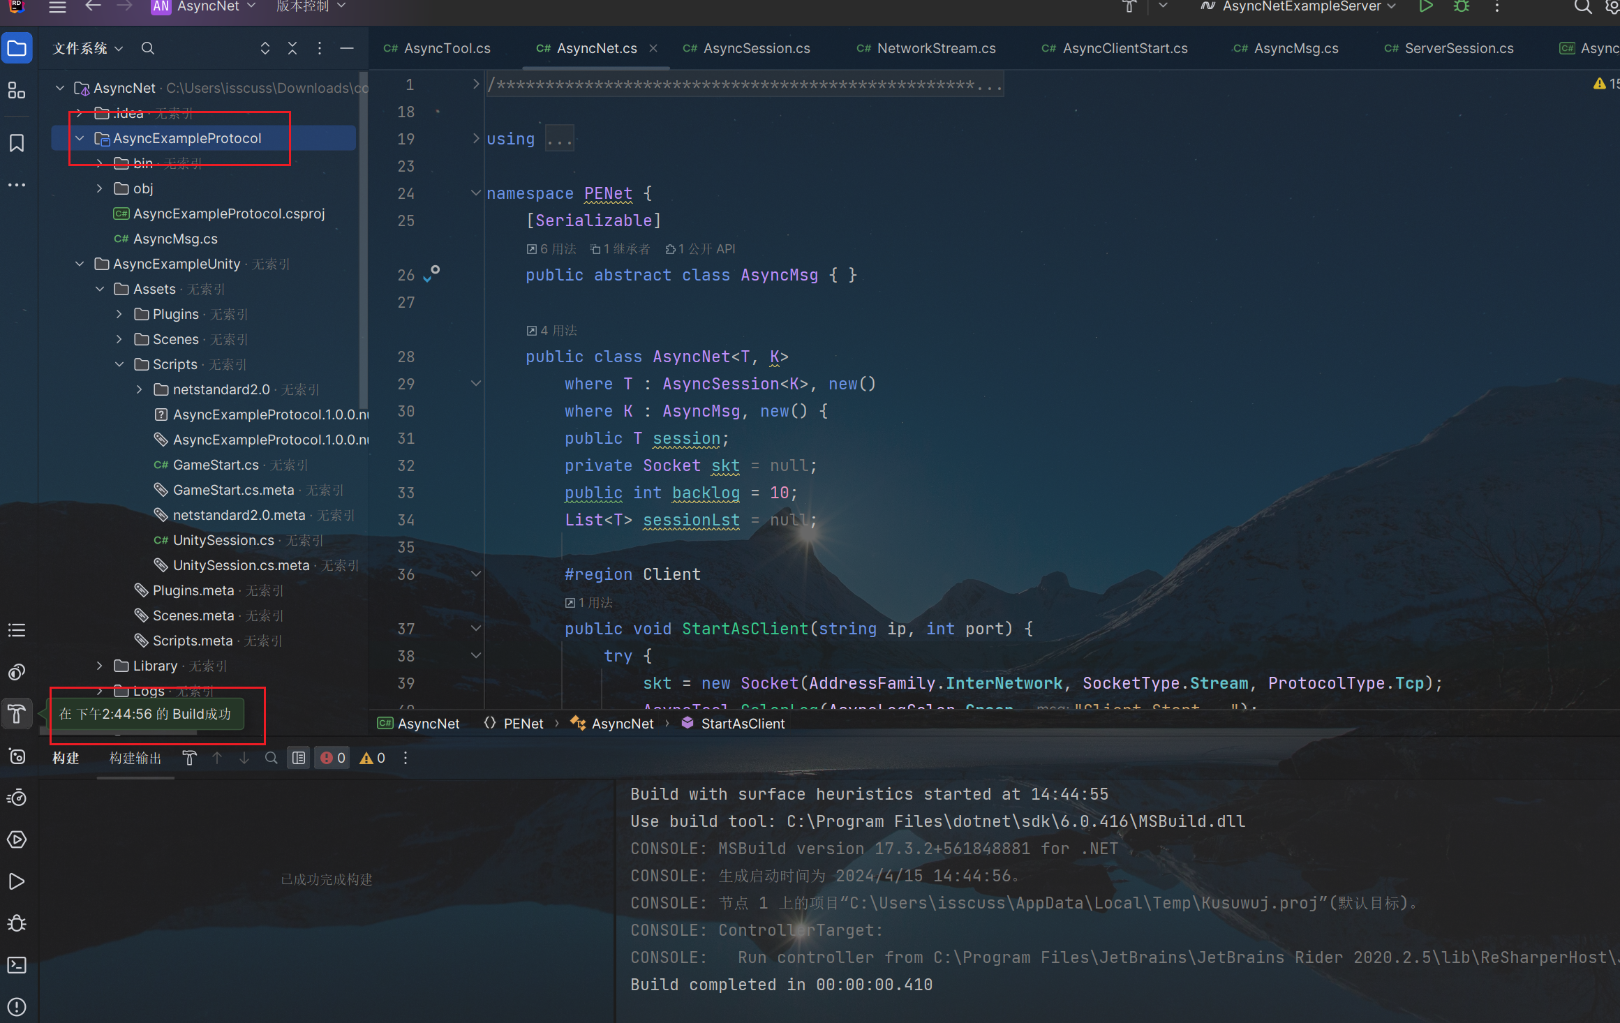
Task: Click the 4 用法 hint above AsyncNet class
Action: 552,331
